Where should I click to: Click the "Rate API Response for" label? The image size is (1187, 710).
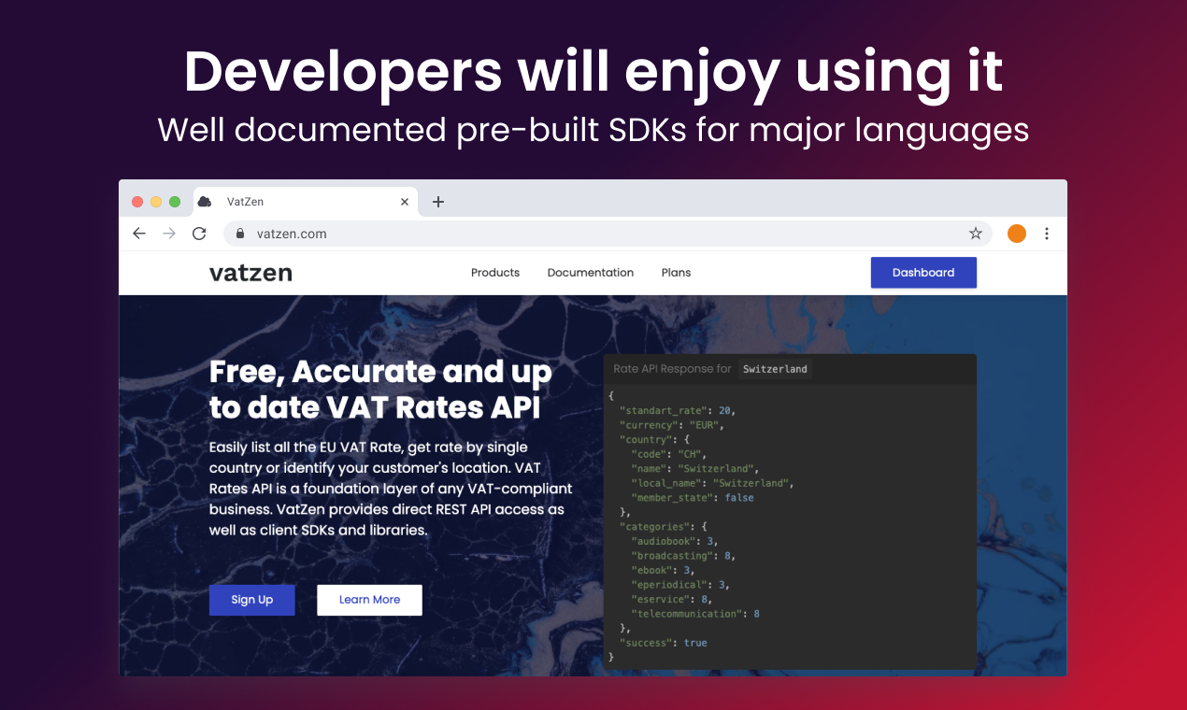pyautogui.click(x=672, y=369)
